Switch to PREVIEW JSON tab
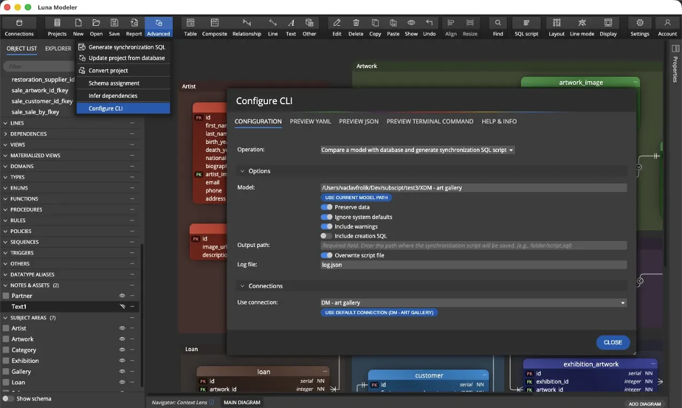 click(x=359, y=121)
